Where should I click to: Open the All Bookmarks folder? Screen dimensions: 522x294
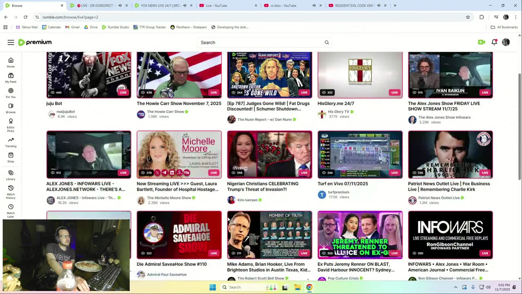[504, 27]
